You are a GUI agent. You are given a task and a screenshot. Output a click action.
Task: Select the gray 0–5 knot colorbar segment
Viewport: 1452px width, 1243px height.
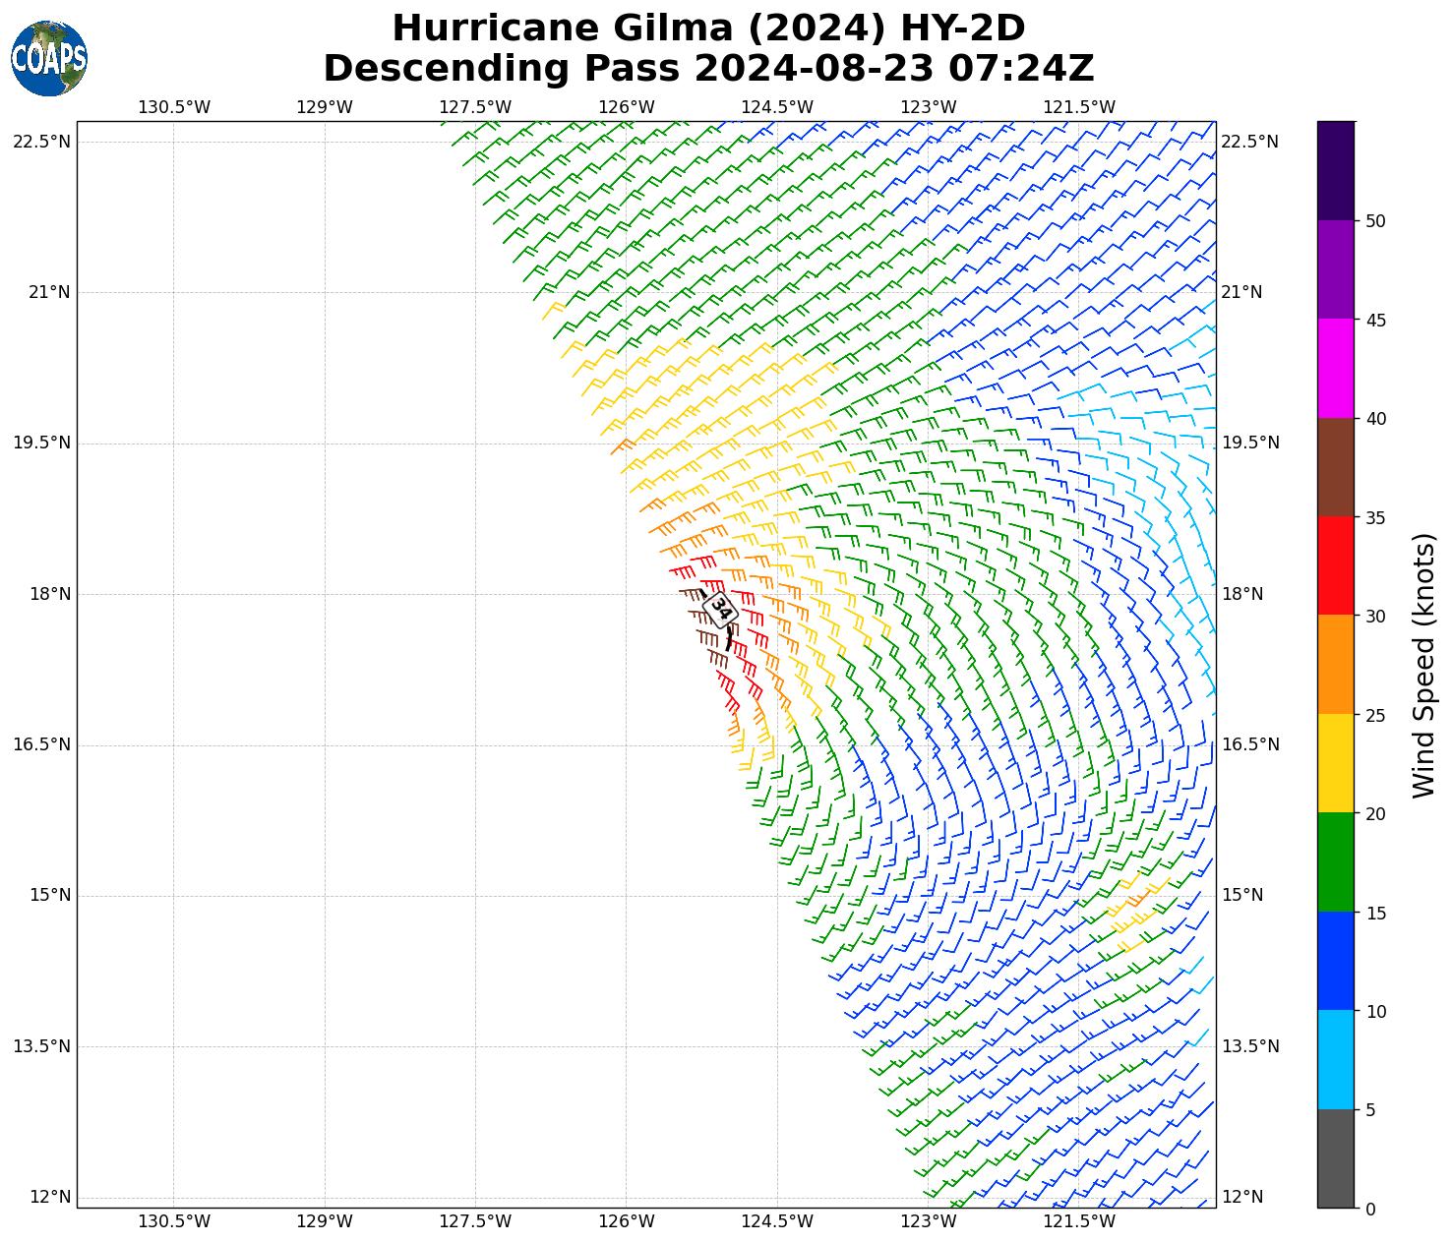[x=1335, y=1158]
